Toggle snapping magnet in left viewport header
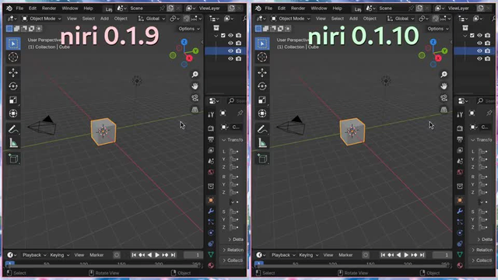This screenshot has height=280, width=498. (187, 19)
